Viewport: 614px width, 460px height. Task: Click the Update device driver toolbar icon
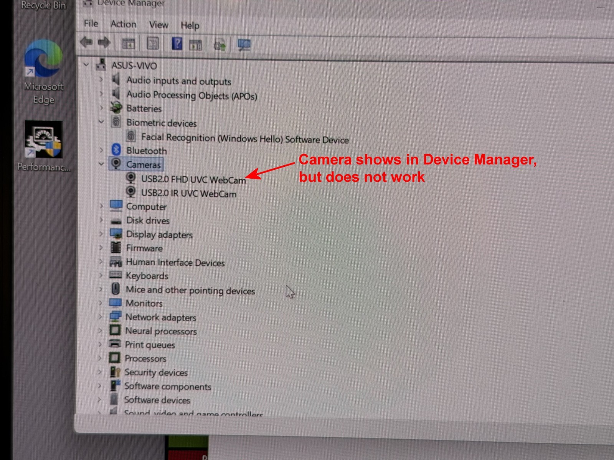tap(220, 45)
